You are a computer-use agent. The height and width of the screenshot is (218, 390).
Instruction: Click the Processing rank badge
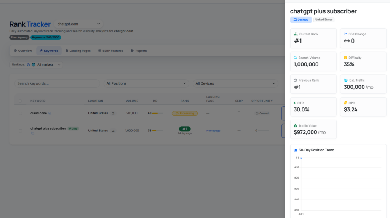(x=185, y=114)
